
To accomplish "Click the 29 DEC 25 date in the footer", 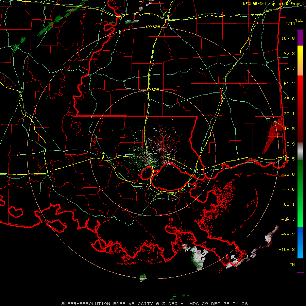I will pyautogui.click(x=217, y=304).
